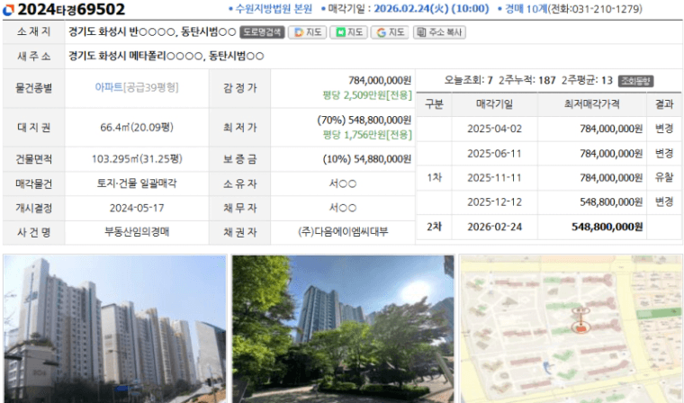This screenshot has height=403, width=684.
Task: Click the 매각기일 column header in history table
Action: click(x=494, y=104)
